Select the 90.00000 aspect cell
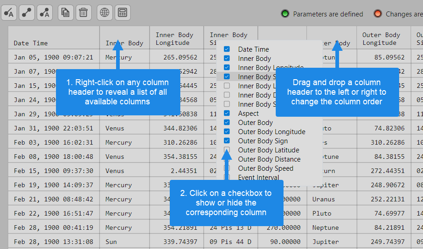The height and width of the screenshot is (249, 423). pos(282,241)
